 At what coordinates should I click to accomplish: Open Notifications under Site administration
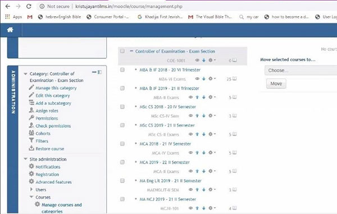tap(48, 167)
